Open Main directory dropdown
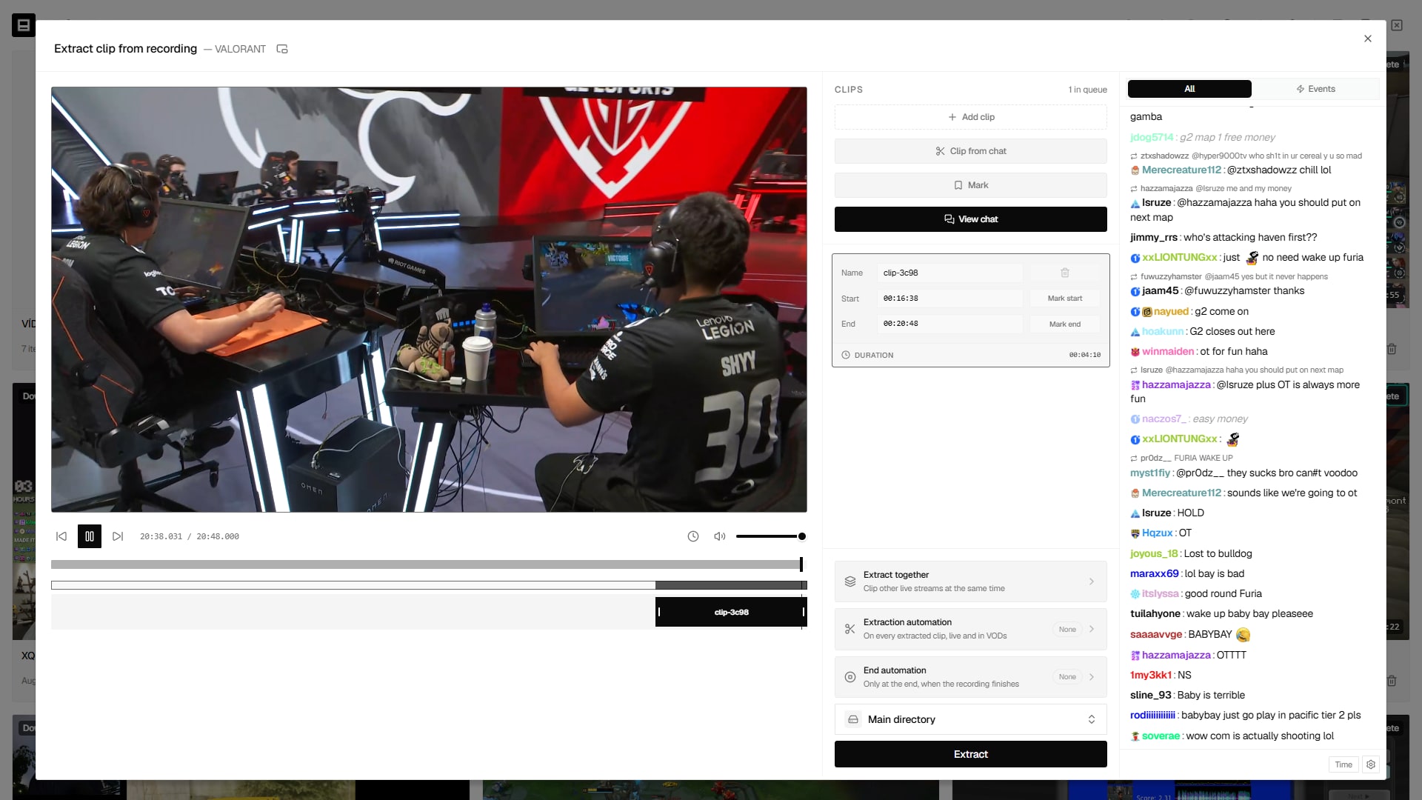Image resolution: width=1422 pixels, height=800 pixels. click(970, 719)
